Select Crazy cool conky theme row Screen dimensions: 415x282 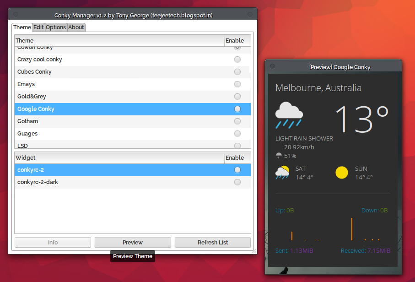(x=40, y=60)
